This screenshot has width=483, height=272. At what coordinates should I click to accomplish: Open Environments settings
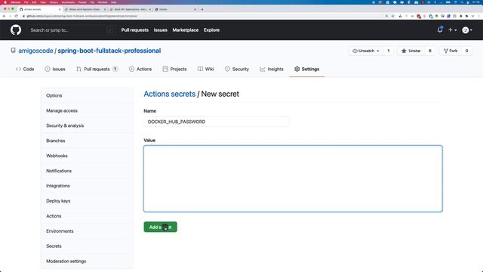click(88, 231)
